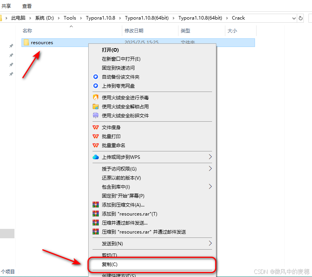Open the address bar history dropdown

pos(294,18)
